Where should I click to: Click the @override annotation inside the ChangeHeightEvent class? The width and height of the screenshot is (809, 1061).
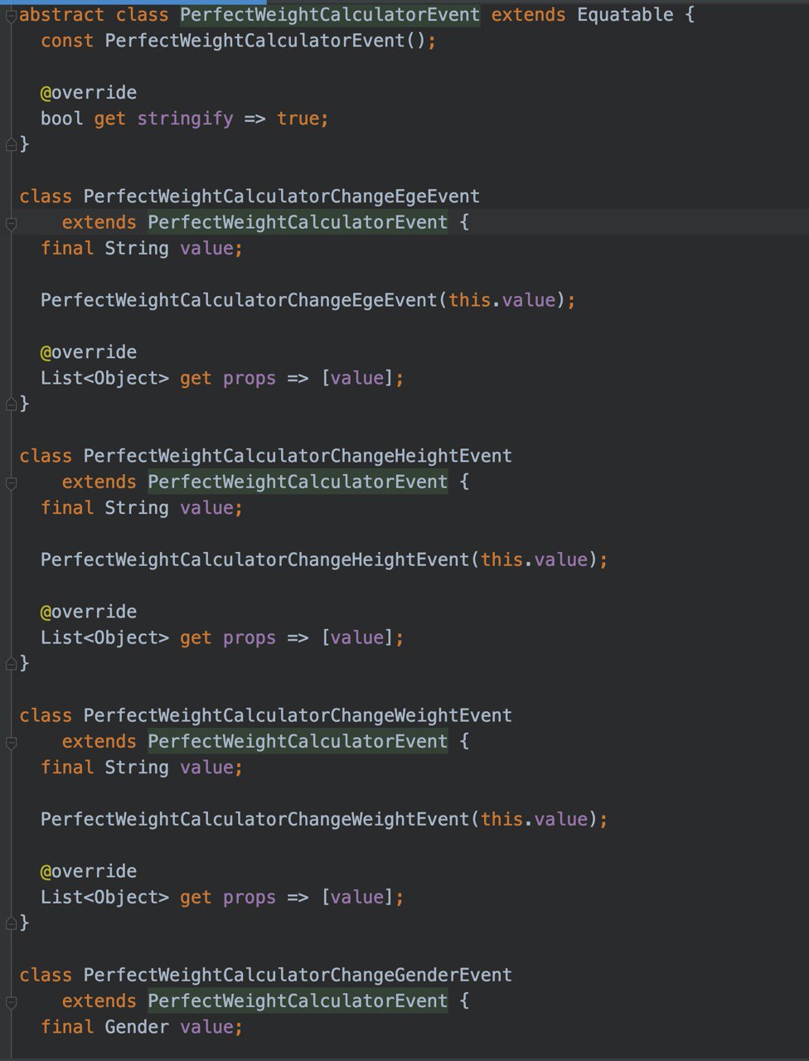89,612
